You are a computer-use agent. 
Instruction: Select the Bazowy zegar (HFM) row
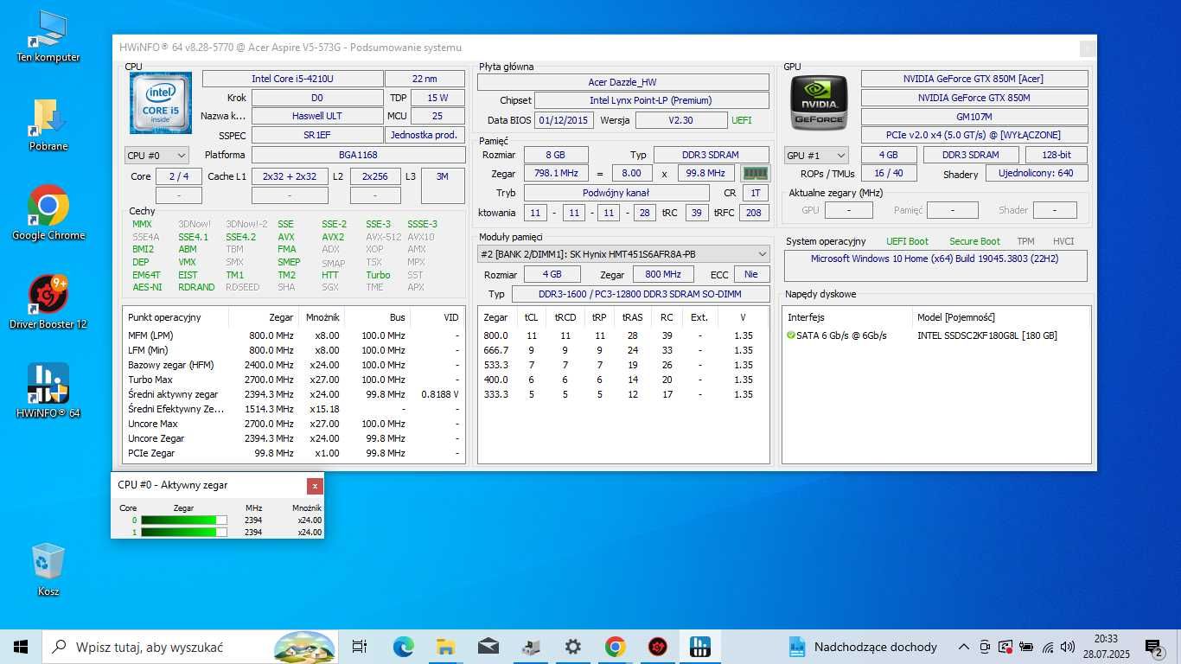[x=294, y=365]
